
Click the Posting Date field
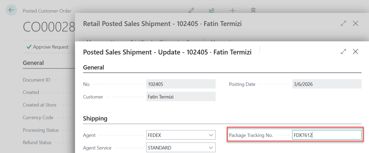326,84
